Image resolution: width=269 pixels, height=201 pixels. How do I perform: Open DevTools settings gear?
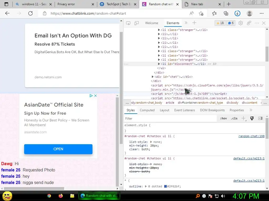(x=241, y=23)
